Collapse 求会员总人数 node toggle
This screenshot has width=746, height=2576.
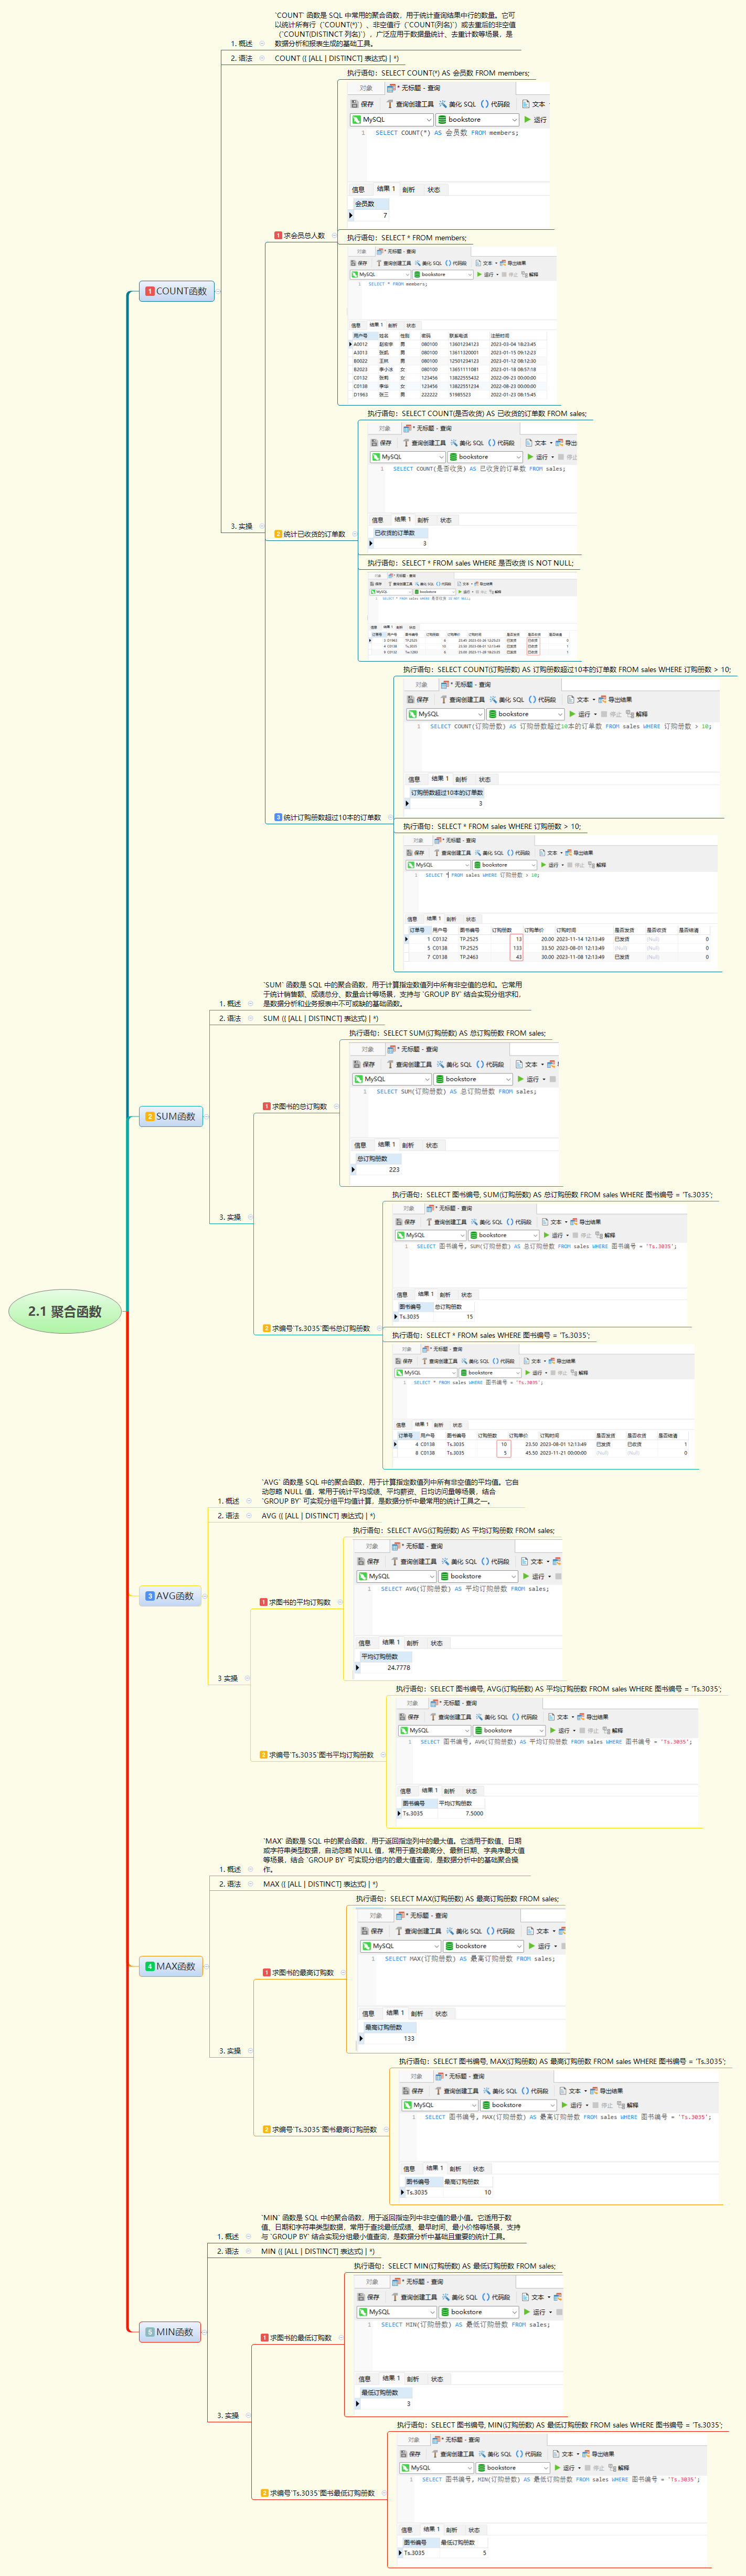tap(334, 236)
